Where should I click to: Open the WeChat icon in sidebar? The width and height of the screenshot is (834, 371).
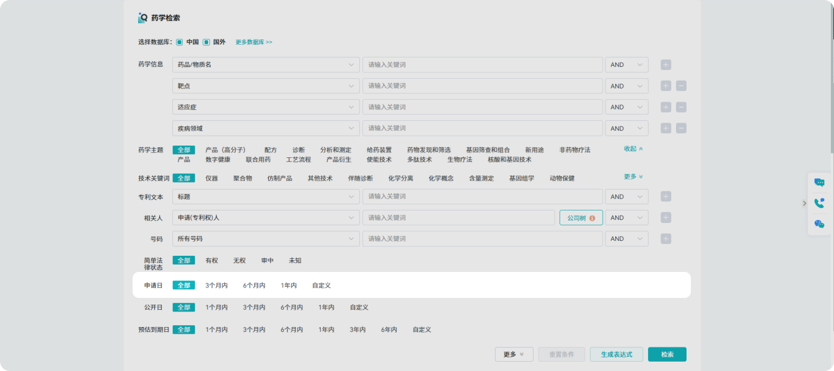tap(819, 224)
